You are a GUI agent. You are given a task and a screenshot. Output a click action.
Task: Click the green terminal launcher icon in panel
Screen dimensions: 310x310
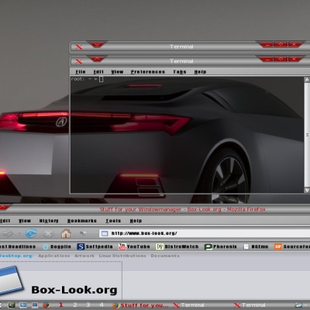click(x=12, y=305)
